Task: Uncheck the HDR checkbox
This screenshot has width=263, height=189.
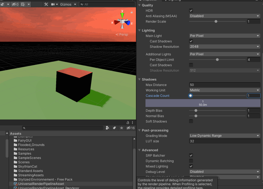Action: 191,11
